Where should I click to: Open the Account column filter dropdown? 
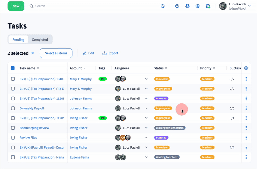[84, 68]
